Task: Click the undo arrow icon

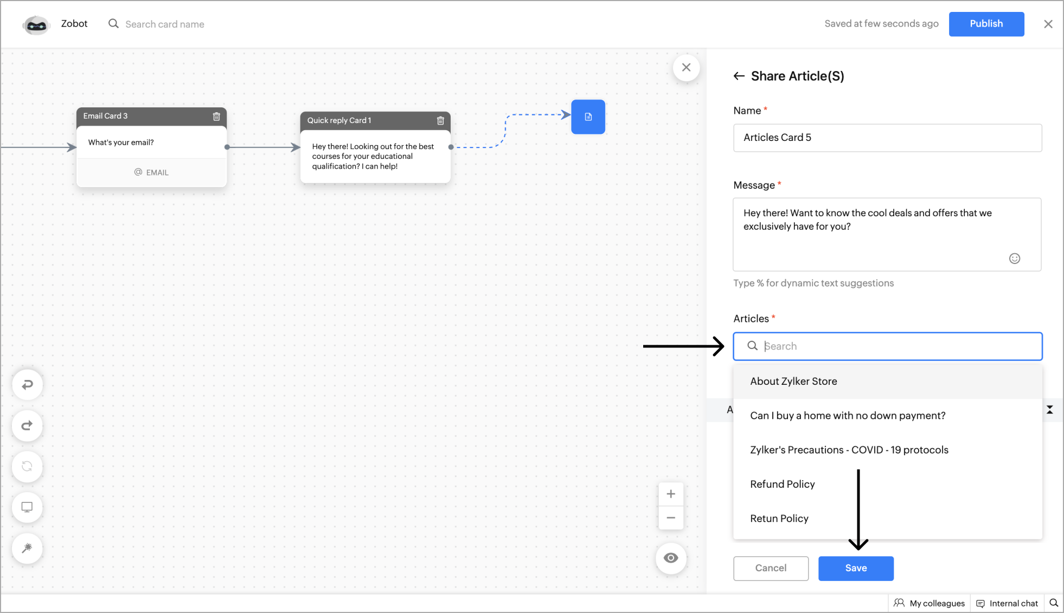Action: pos(27,385)
